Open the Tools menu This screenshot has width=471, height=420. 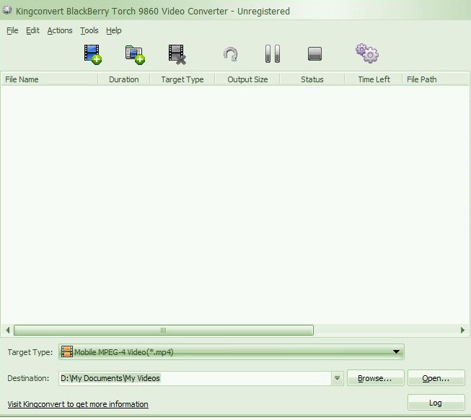click(x=89, y=30)
